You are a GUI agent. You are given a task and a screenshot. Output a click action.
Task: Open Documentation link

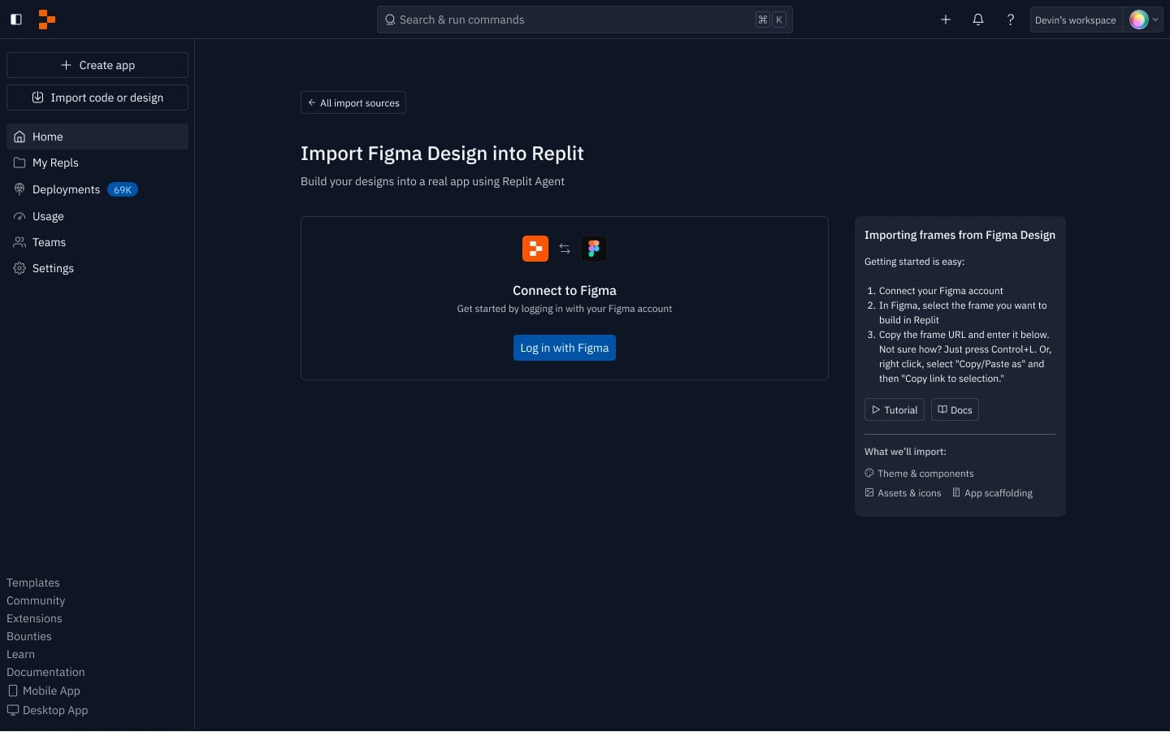pos(45,672)
